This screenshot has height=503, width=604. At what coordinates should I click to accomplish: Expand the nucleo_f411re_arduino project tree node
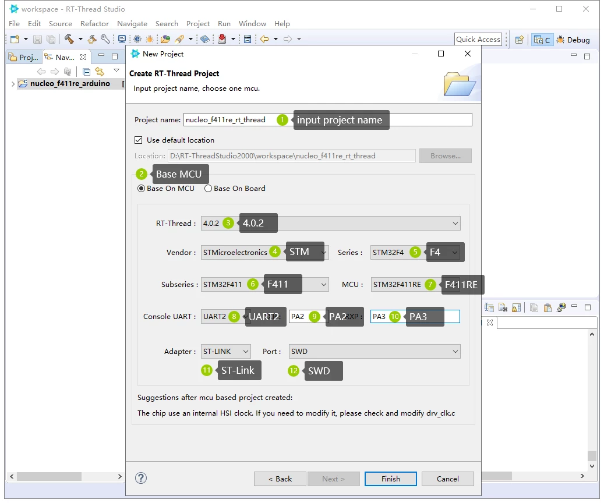(13, 84)
